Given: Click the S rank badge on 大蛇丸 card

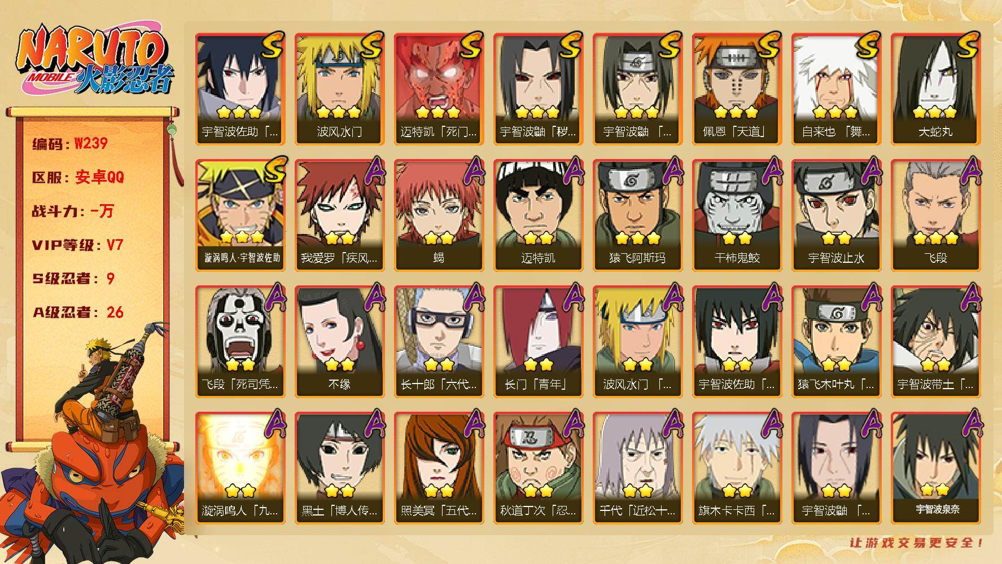Looking at the screenshot, I should coord(966,45).
